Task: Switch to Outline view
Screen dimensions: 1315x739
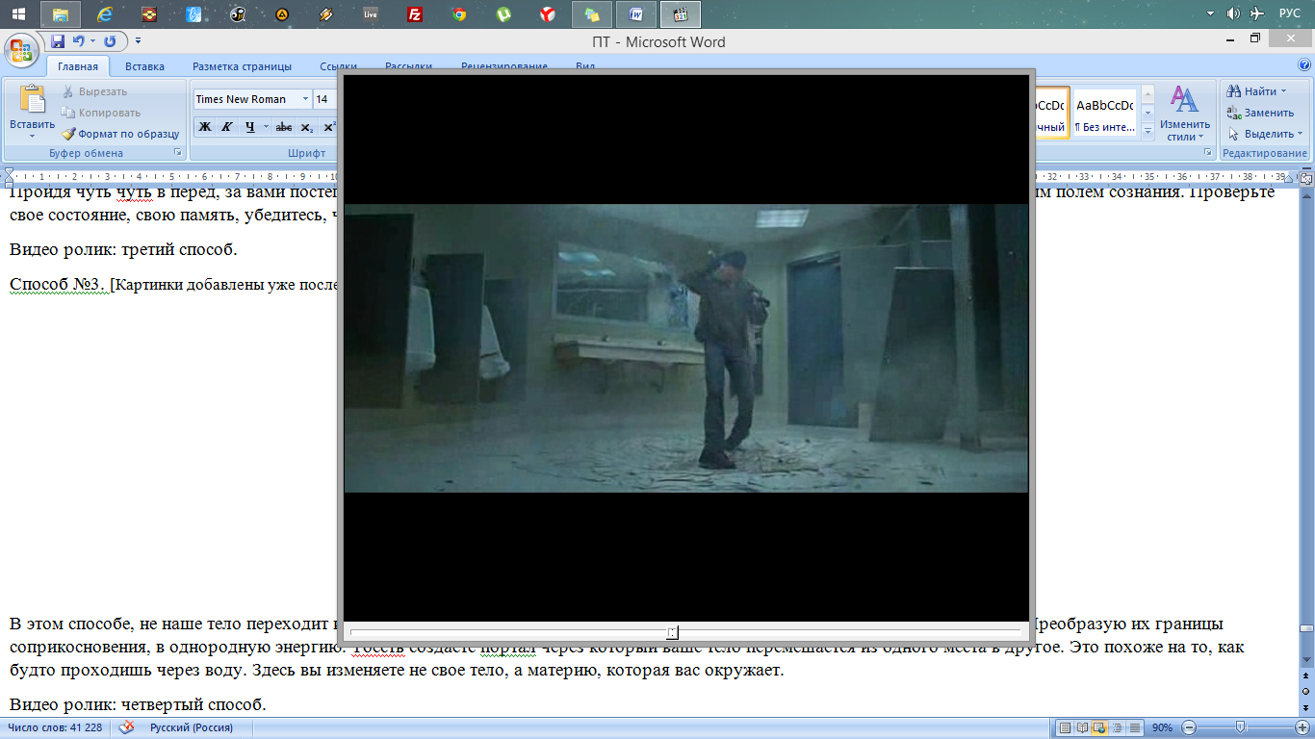Action: [1118, 727]
